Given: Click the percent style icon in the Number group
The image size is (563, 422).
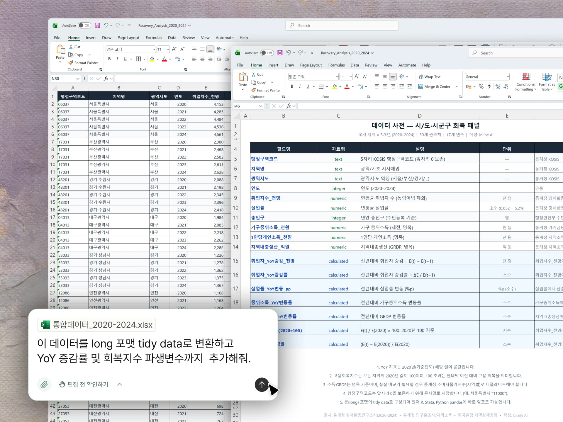Looking at the screenshot, I should pyautogui.click(x=481, y=86).
